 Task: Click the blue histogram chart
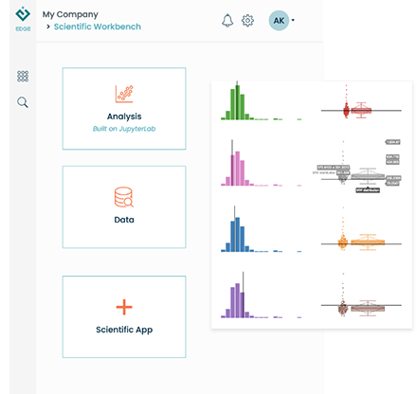[261, 229]
